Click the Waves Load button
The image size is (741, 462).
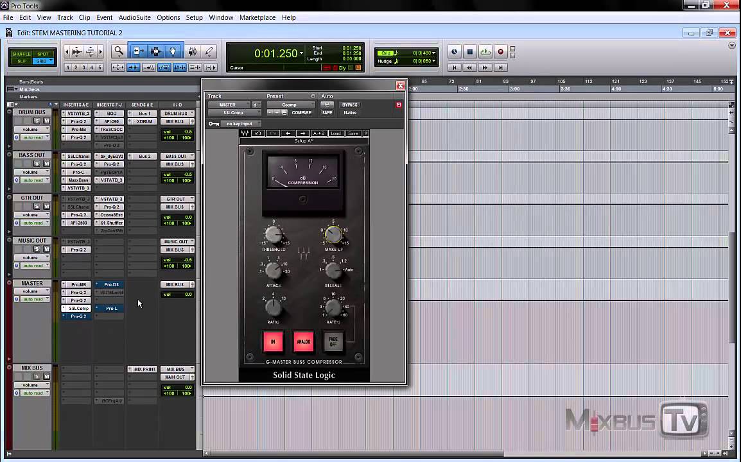(336, 133)
